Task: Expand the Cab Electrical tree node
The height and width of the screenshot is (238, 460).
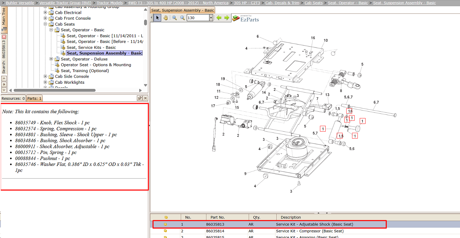Action: point(45,13)
